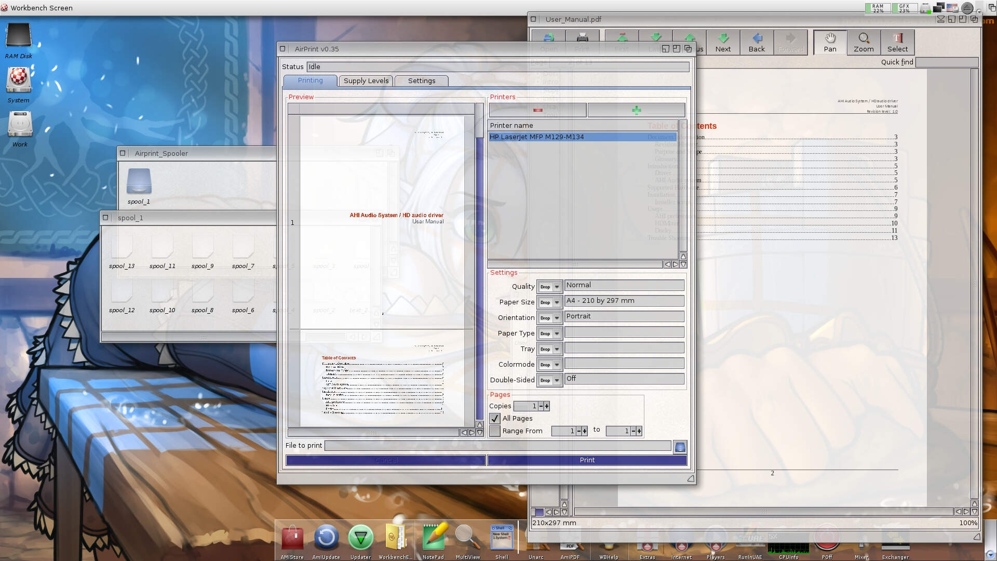Open the Colormode drop selector
This screenshot has width=997, height=561.
coord(549,365)
